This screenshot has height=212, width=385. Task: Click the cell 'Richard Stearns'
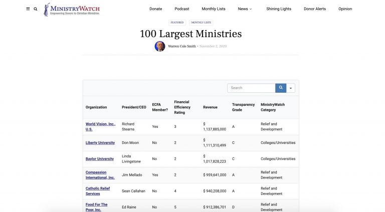point(128,127)
